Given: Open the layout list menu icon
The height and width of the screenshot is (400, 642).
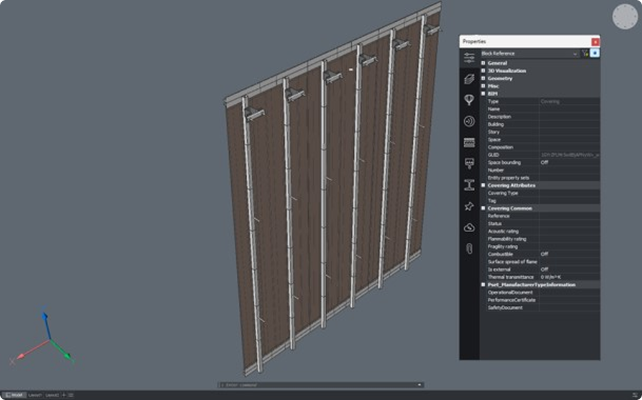Looking at the screenshot, I should pos(71,395).
